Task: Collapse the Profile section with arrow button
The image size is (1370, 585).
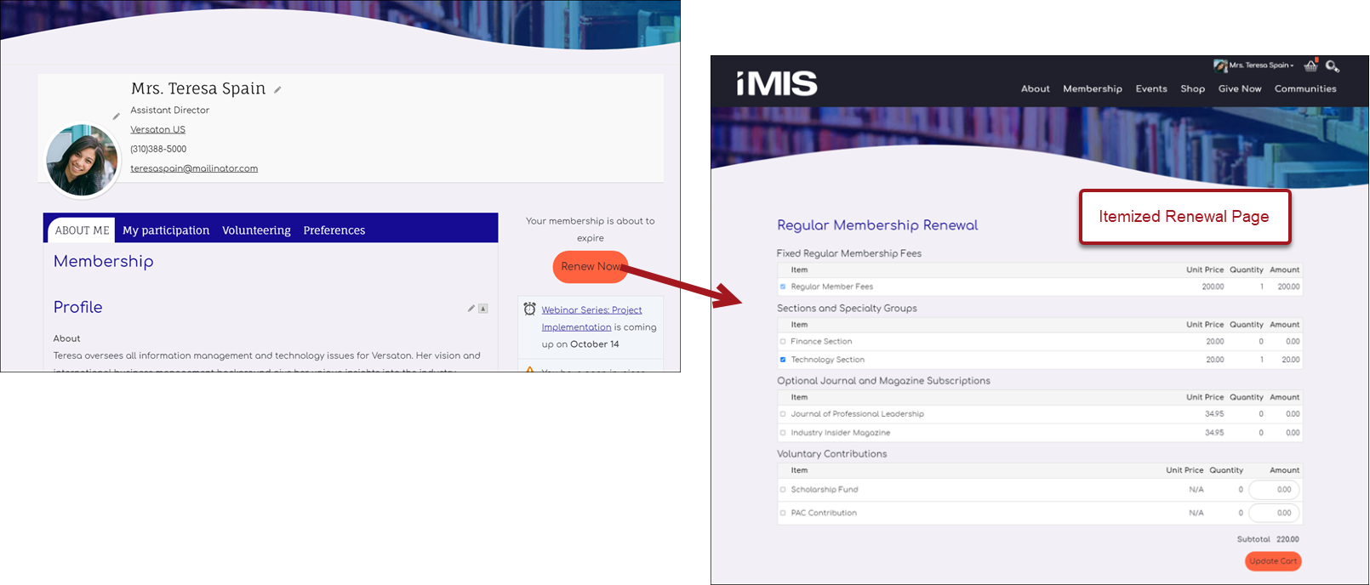Action: coord(483,309)
